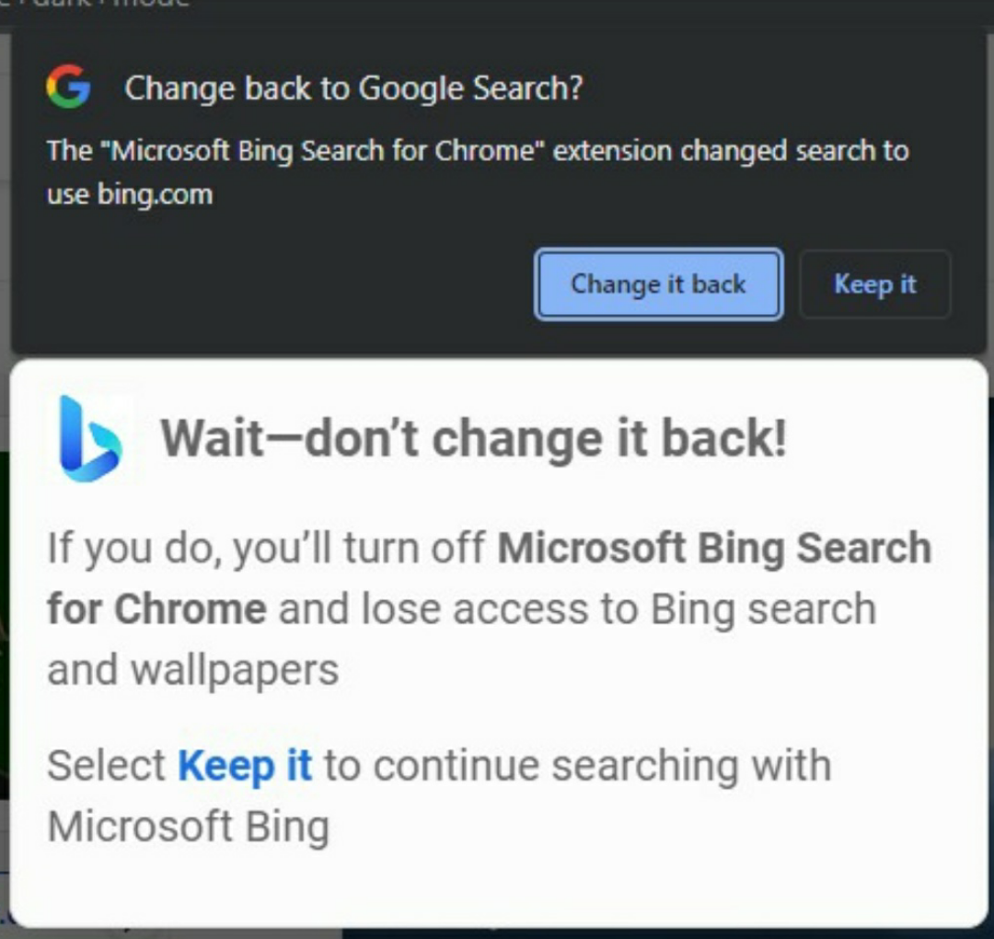
Task: Click the "use bing.com" text line
Action: [x=130, y=195]
